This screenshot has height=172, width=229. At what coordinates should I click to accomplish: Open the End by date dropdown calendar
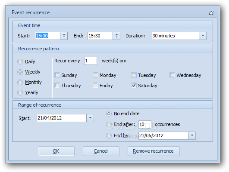192,135
